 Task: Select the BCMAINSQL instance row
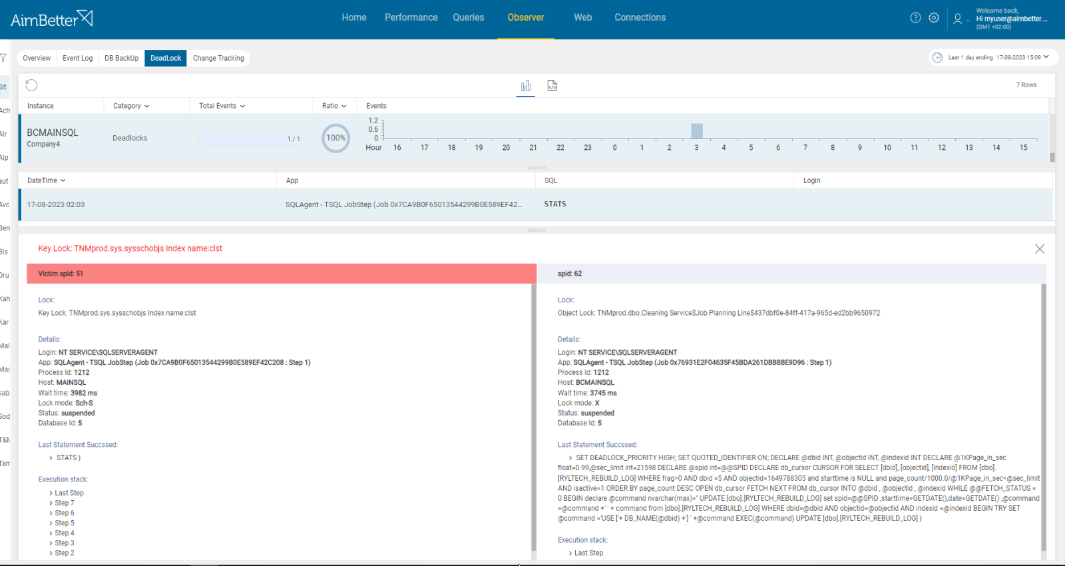pos(534,139)
